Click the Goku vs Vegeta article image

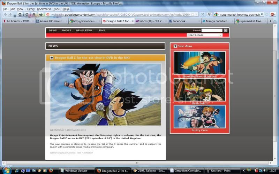[x=106, y=94]
